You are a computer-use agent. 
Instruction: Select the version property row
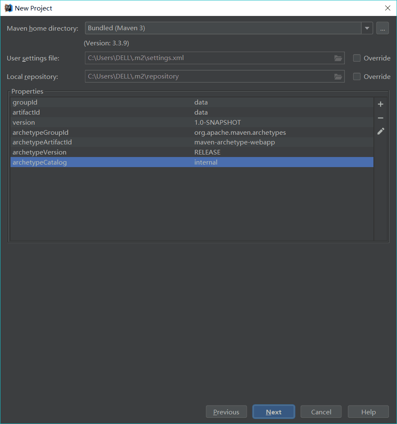192,122
